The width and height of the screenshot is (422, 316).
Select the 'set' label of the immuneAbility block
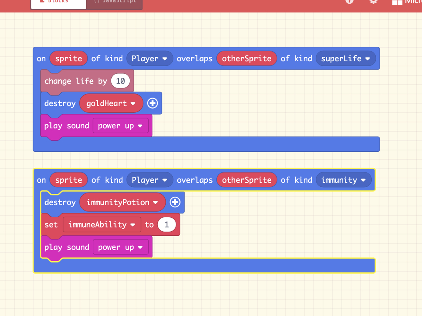[51, 224]
